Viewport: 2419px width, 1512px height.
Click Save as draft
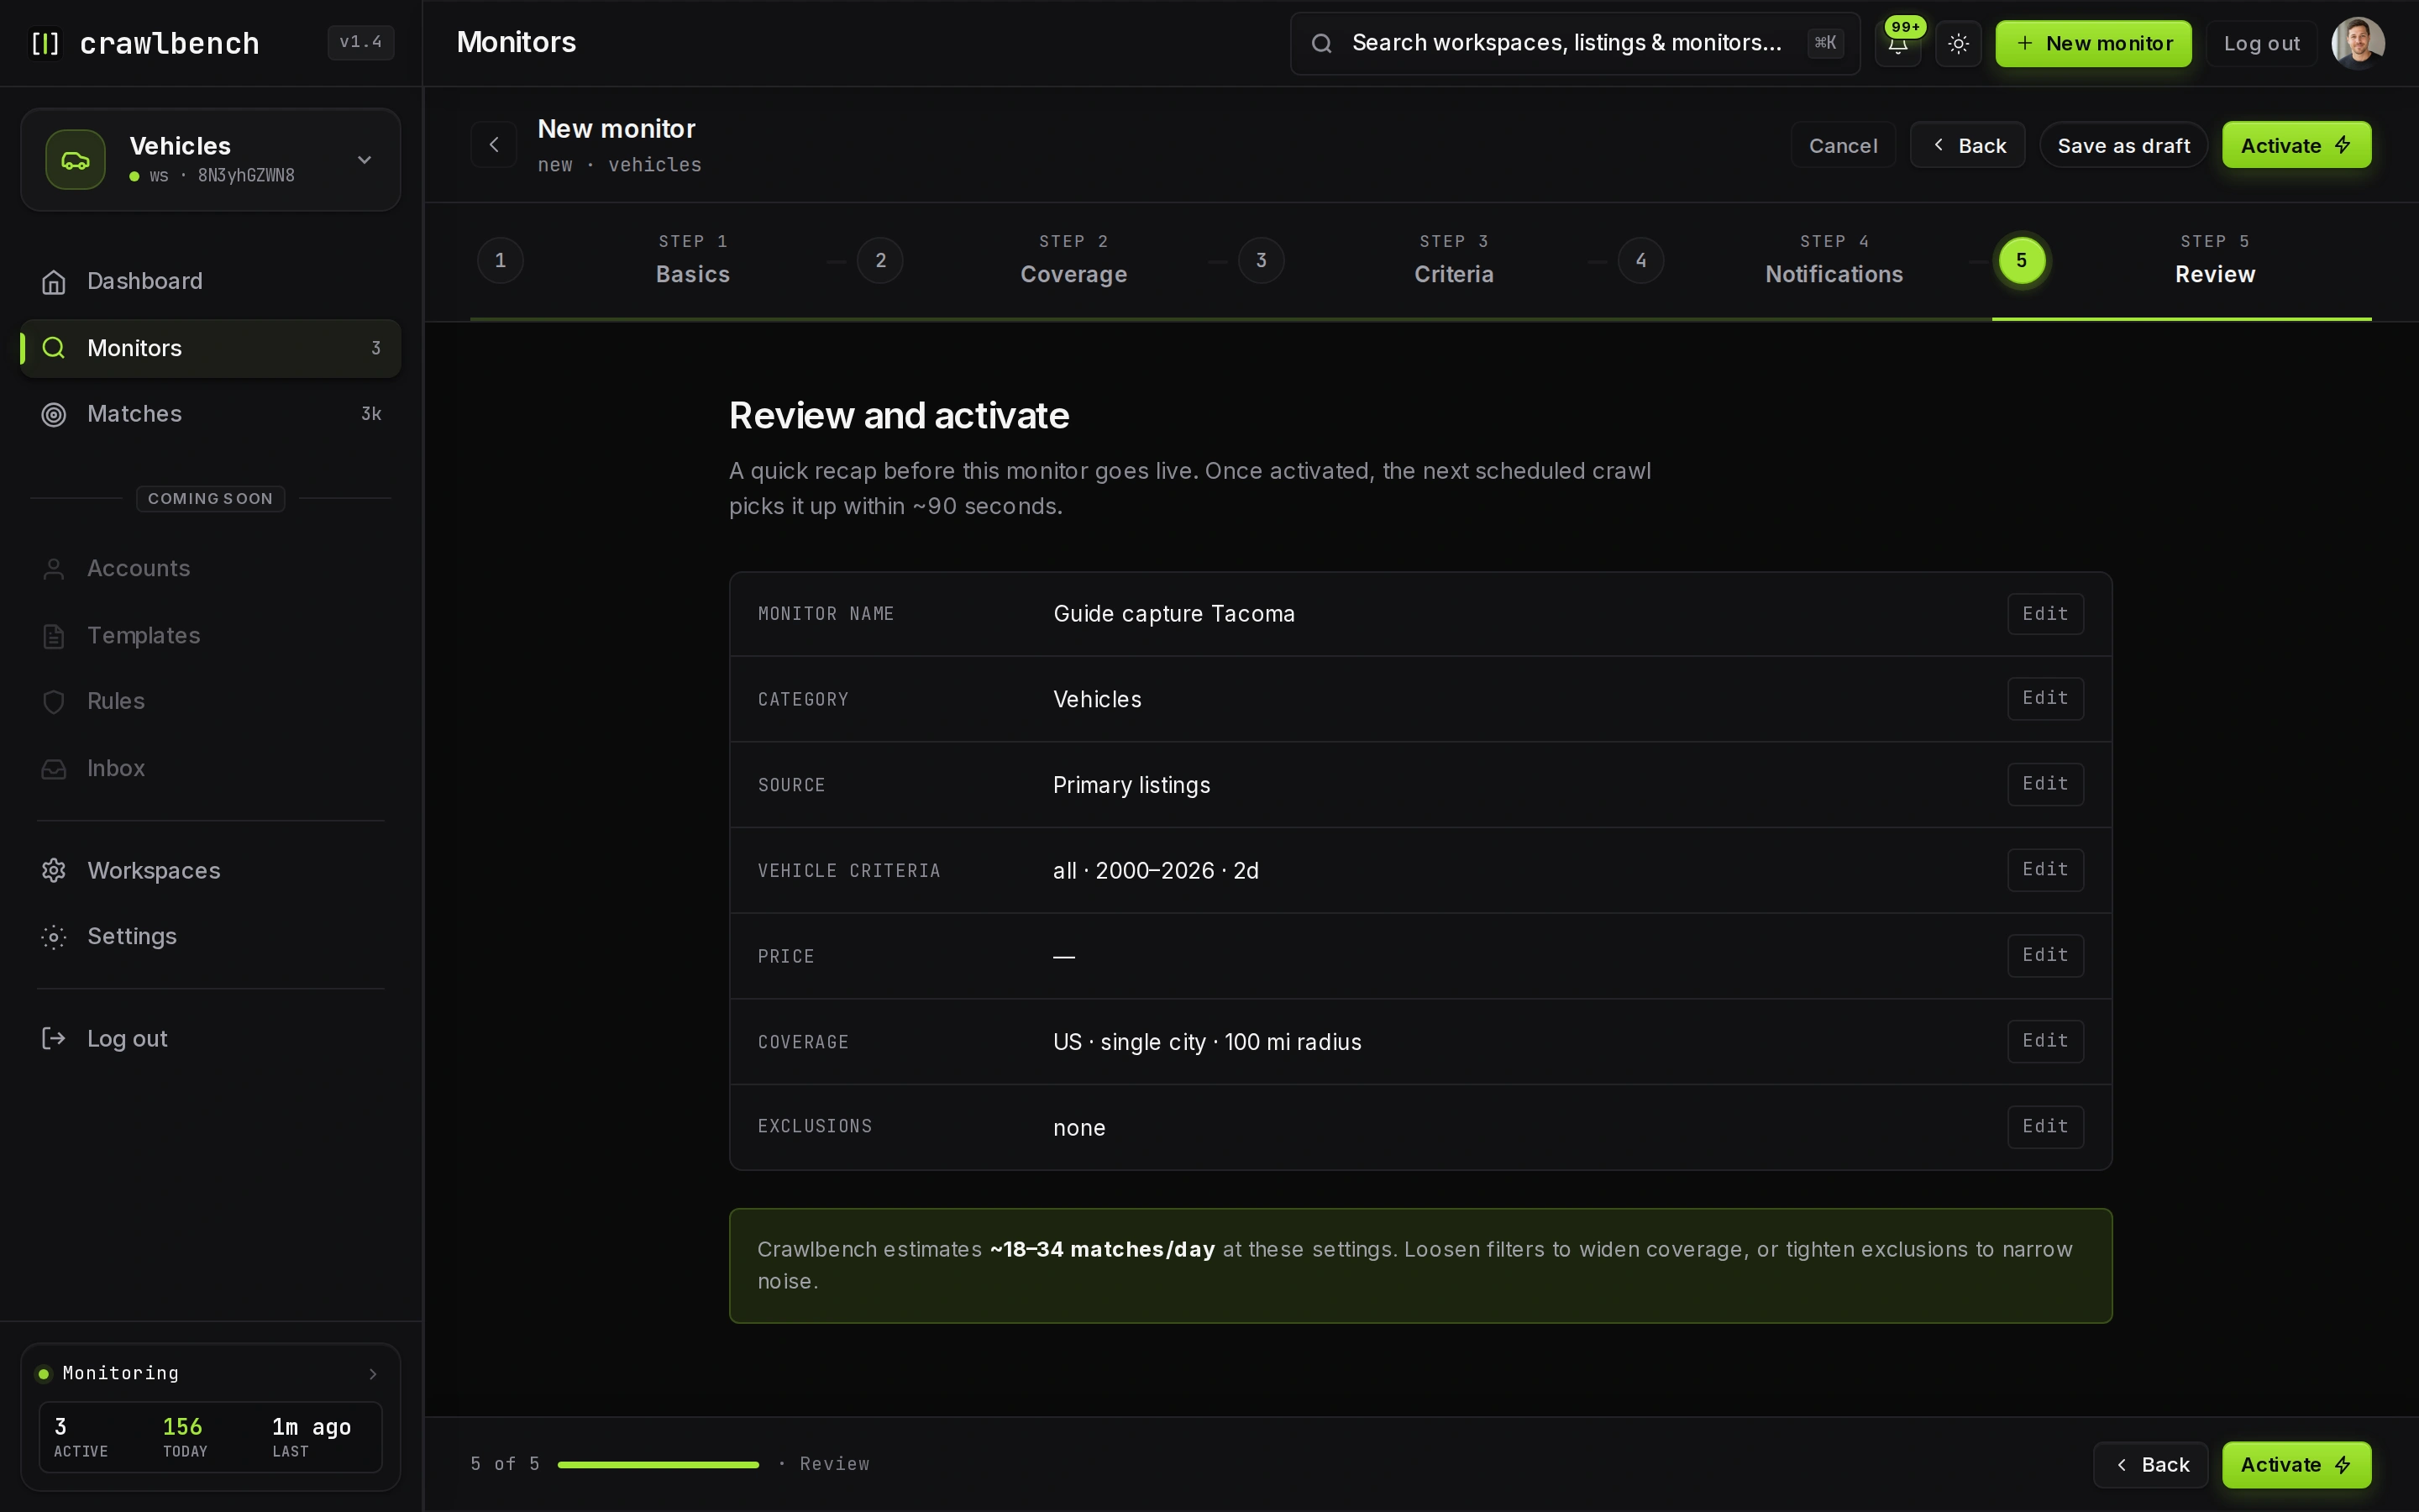[x=2123, y=145]
